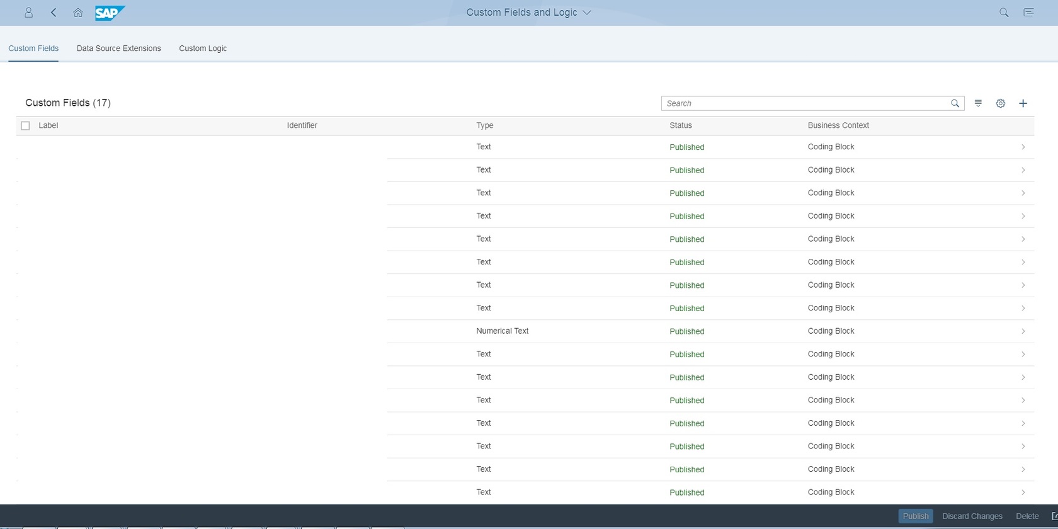Switch to the Custom Logic tab

203,48
